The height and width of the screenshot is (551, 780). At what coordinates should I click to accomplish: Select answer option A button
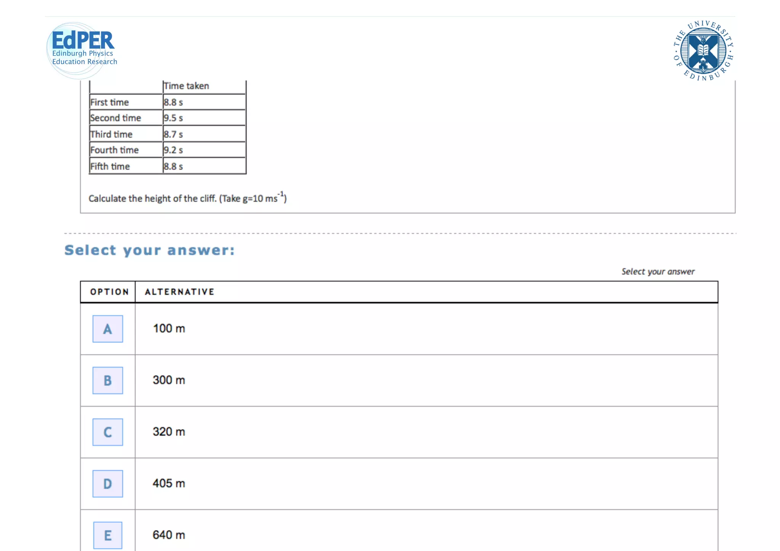tap(107, 329)
